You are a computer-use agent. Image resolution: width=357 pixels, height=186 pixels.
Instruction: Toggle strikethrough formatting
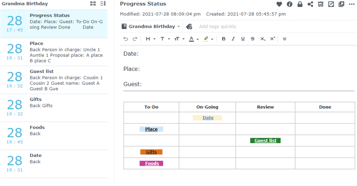(252, 39)
